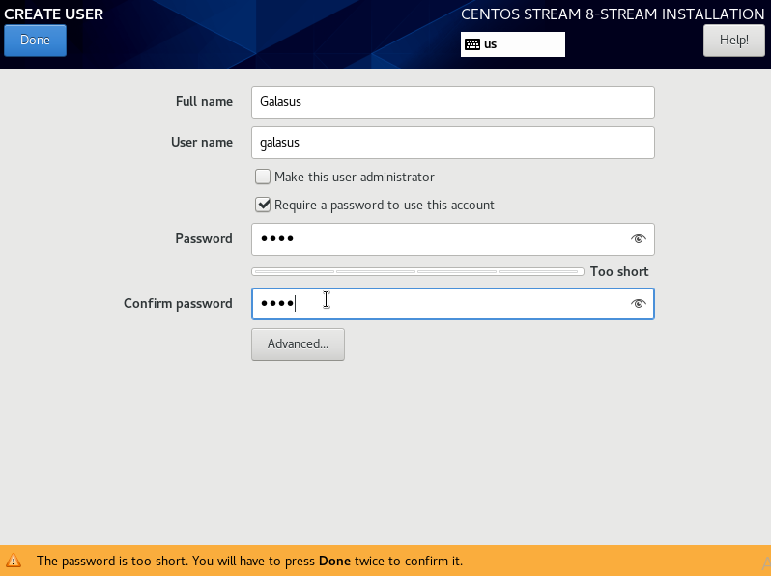Click the Too short strength label
The image size is (771, 576).
click(x=619, y=271)
